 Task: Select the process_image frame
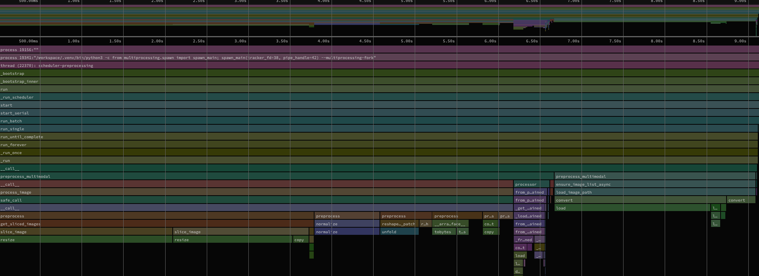pyautogui.click(x=256, y=192)
